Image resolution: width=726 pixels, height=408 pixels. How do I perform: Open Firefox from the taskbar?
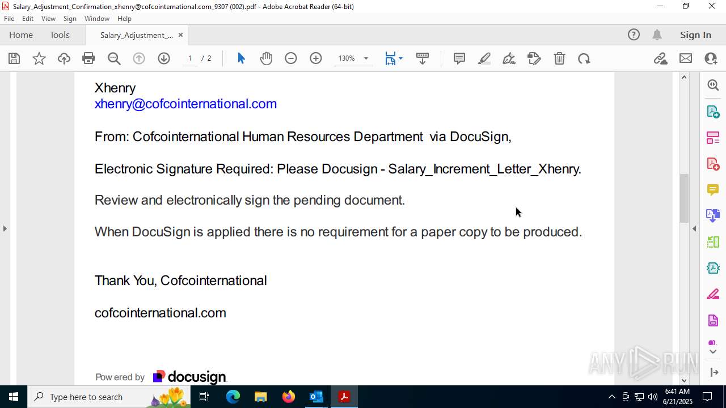pyautogui.click(x=288, y=397)
